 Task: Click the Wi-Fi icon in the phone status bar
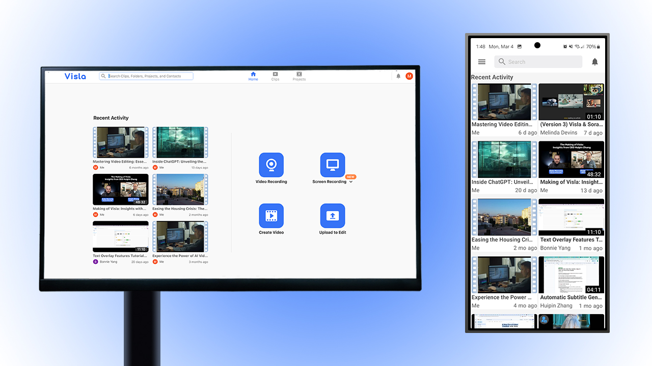[577, 47]
